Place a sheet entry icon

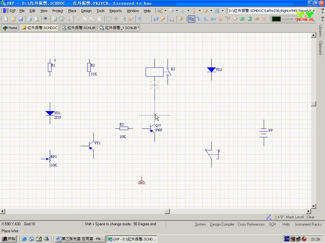coord(250,19)
